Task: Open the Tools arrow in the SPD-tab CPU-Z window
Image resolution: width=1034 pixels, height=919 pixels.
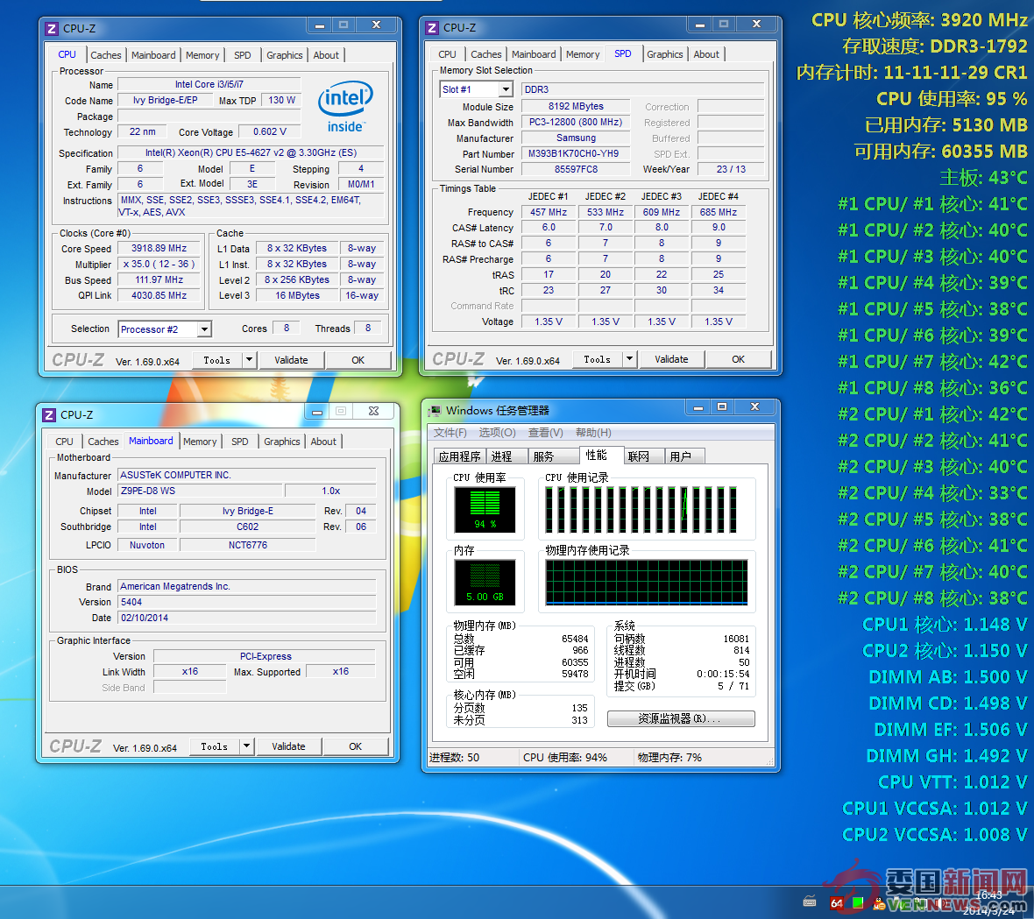Action: (629, 359)
